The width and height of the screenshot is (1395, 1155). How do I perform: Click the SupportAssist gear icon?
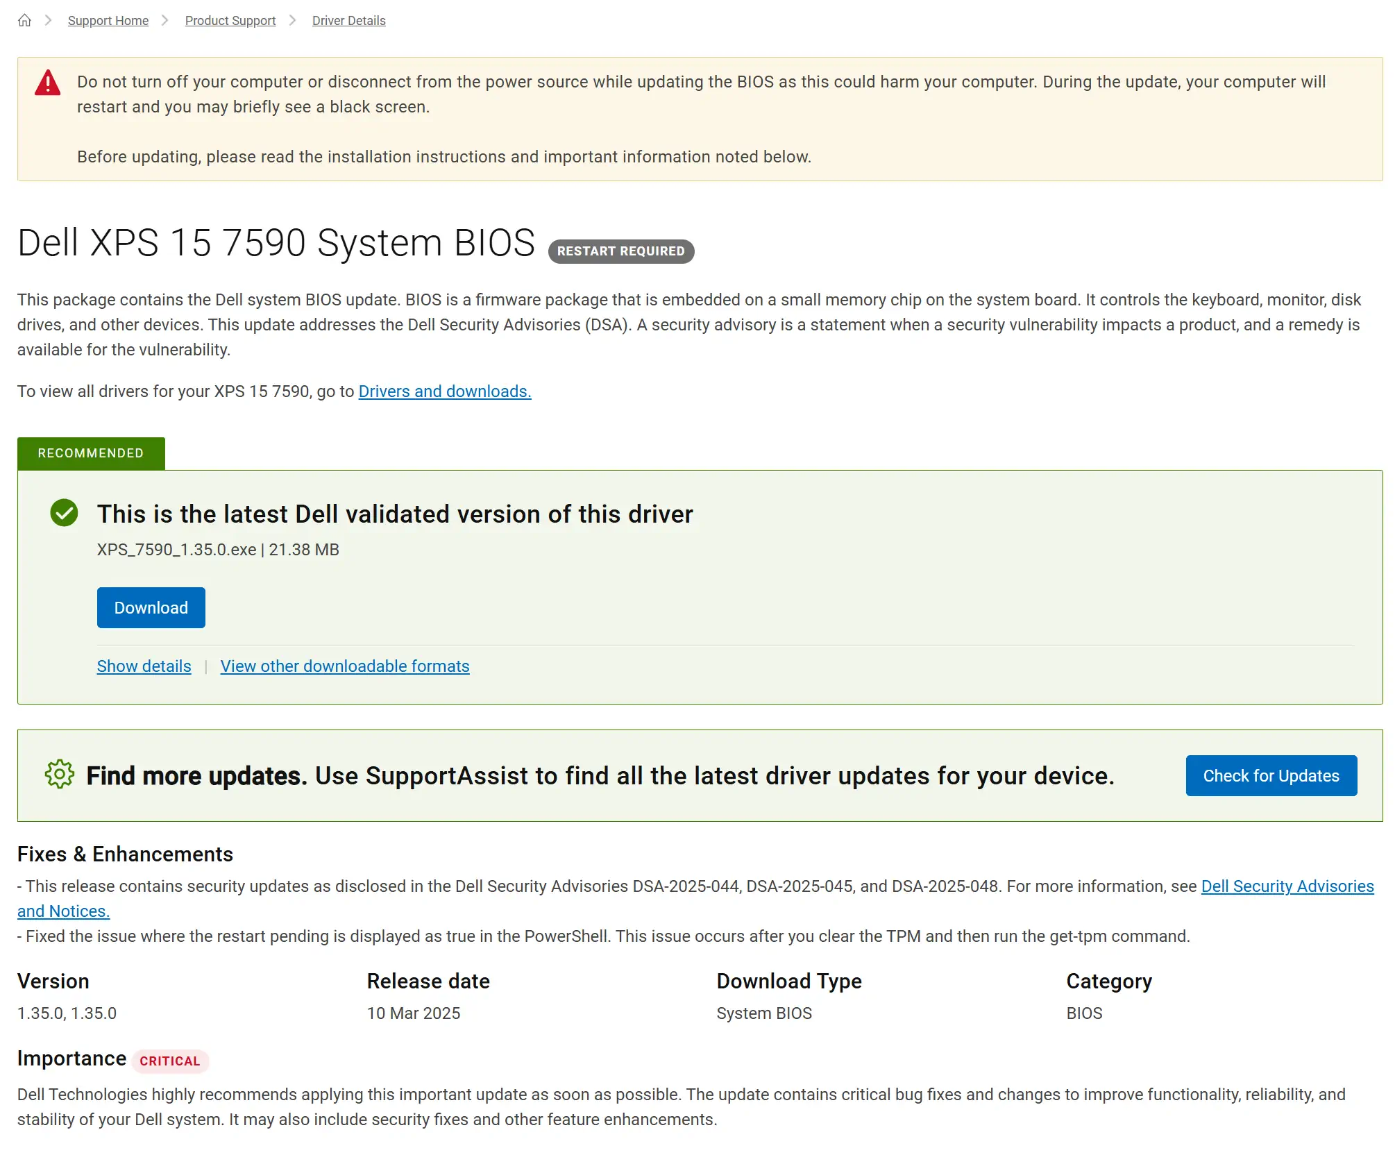(59, 774)
